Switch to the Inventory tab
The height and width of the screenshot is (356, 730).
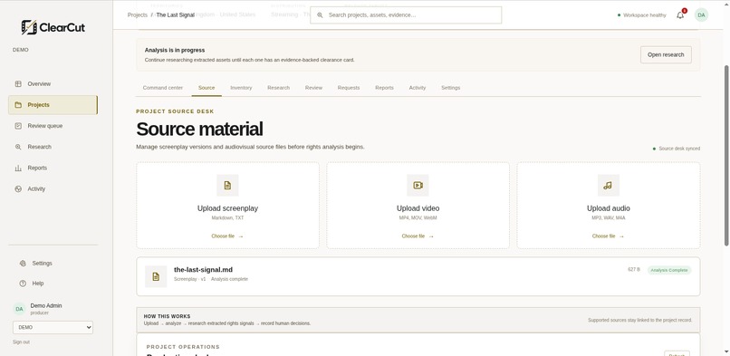tap(241, 88)
